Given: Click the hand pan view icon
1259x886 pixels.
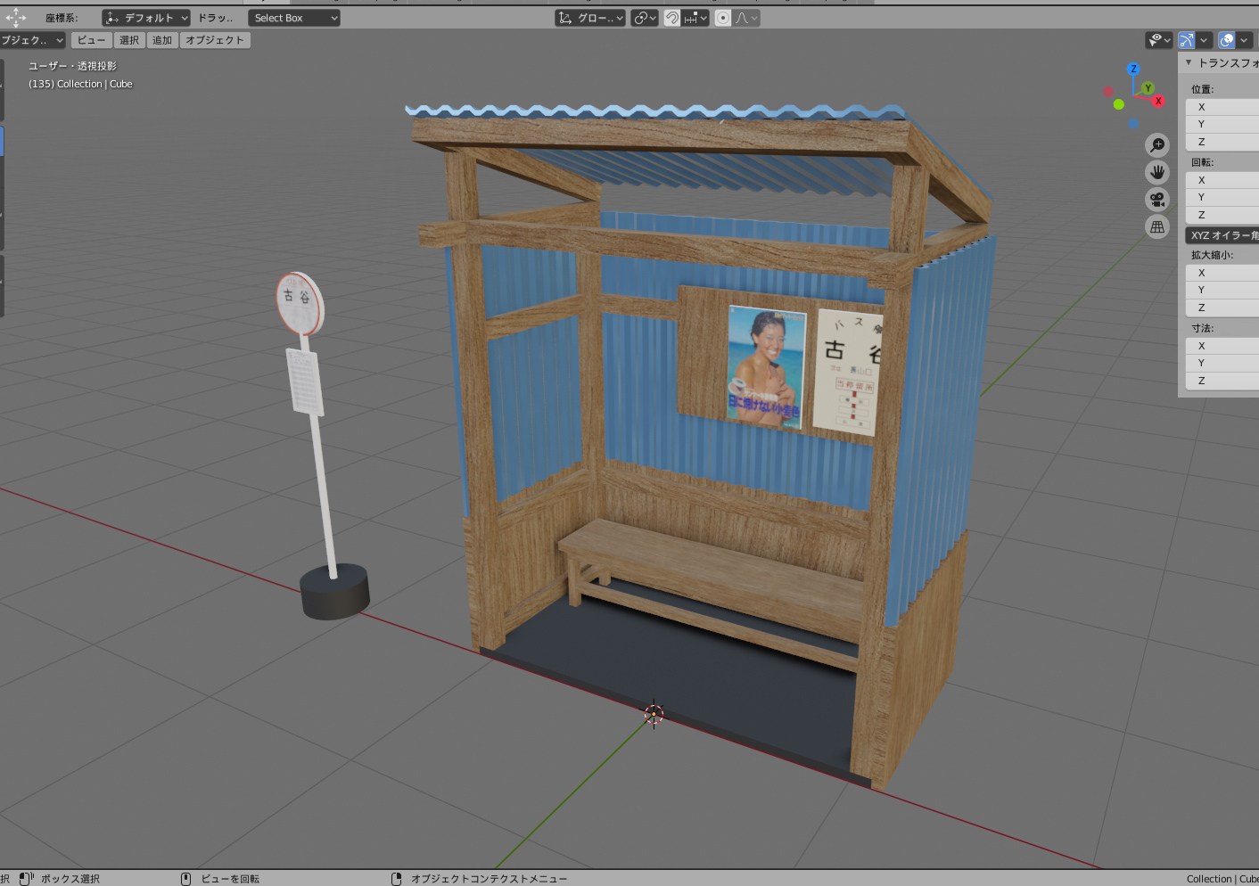Looking at the screenshot, I should point(1157,172).
